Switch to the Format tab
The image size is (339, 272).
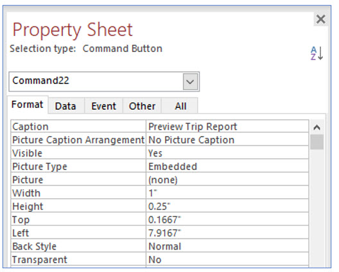[28, 105]
